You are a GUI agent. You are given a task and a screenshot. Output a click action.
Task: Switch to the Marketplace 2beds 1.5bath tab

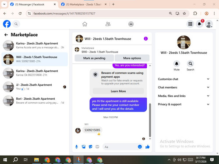tap(84, 4)
